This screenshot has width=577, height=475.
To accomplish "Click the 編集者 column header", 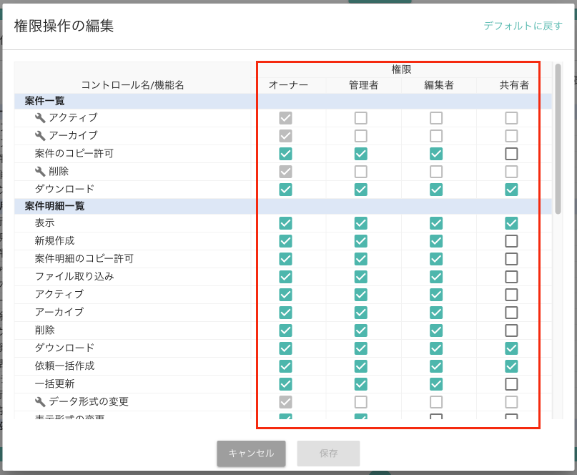I will click(x=439, y=85).
